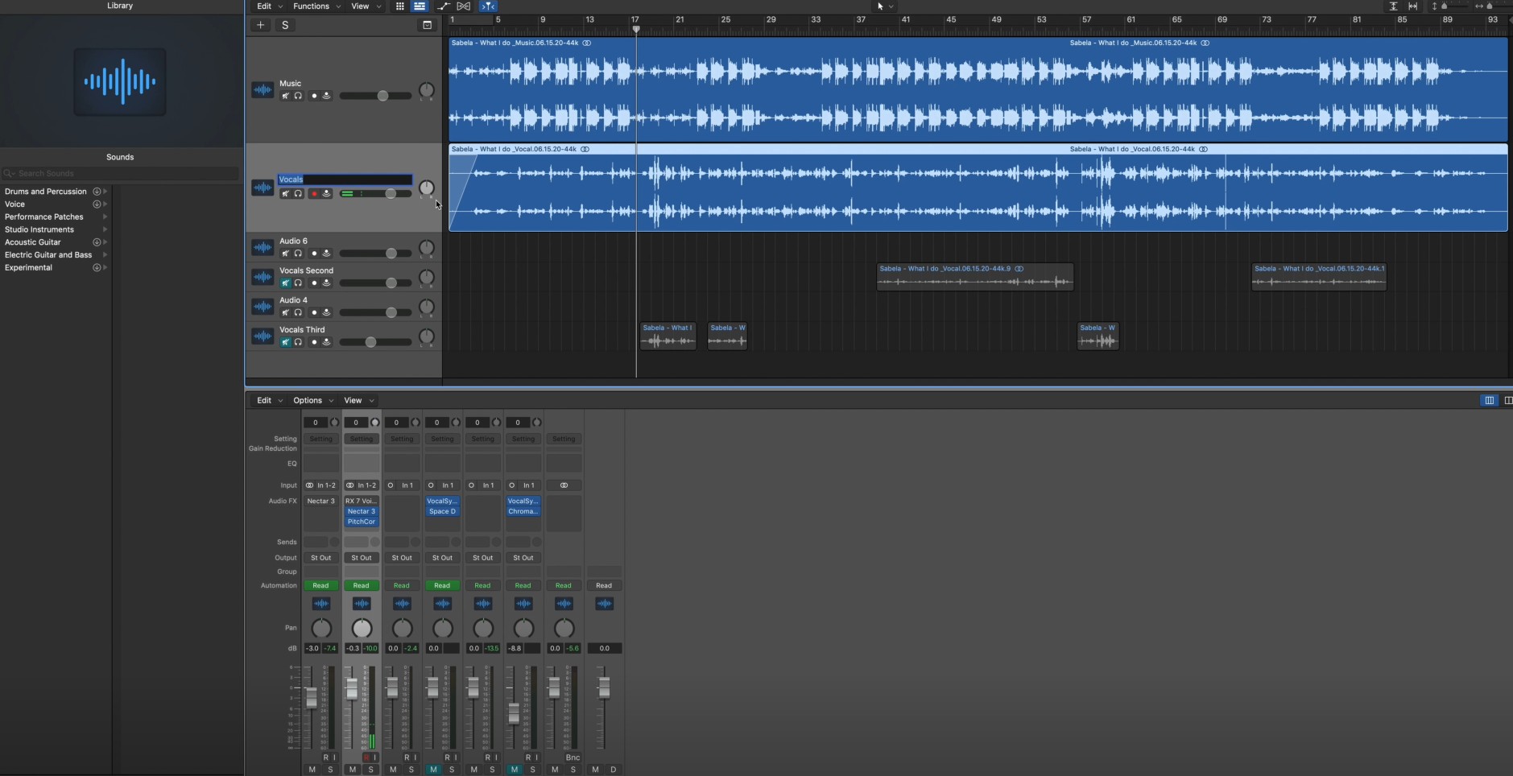Click input monitoring on the Music track

pyautogui.click(x=326, y=96)
